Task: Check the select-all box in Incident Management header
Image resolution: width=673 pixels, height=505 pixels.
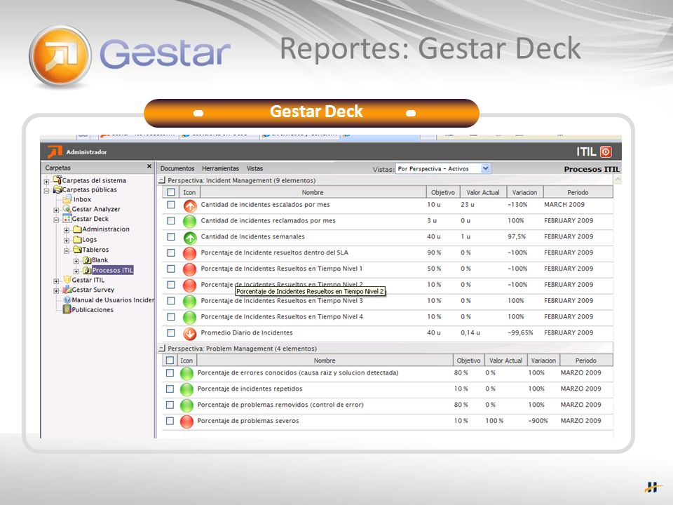Action: coord(171,192)
